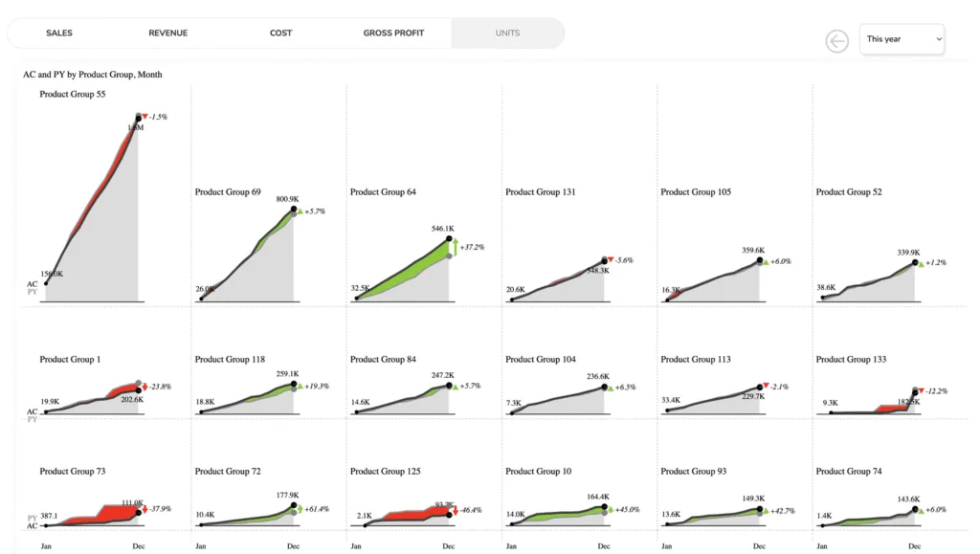Open the COST tab
This screenshot has width=980, height=554.
point(280,33)
